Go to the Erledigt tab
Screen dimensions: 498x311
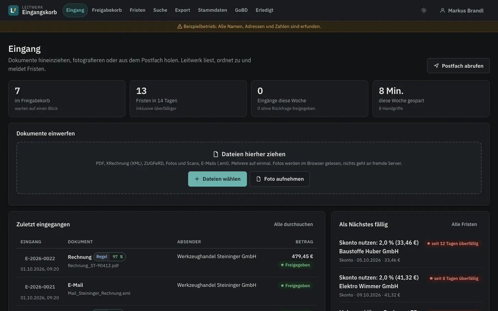[x=264, y=10]
